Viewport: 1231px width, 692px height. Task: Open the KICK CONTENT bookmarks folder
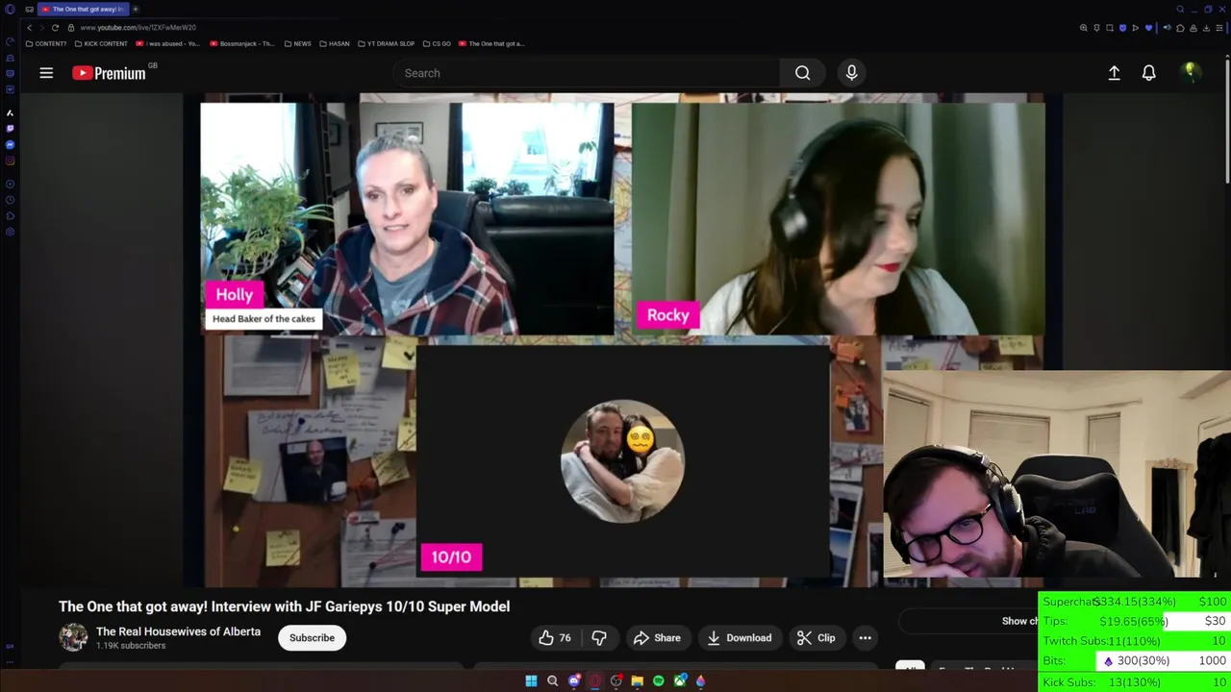(101, 43)
